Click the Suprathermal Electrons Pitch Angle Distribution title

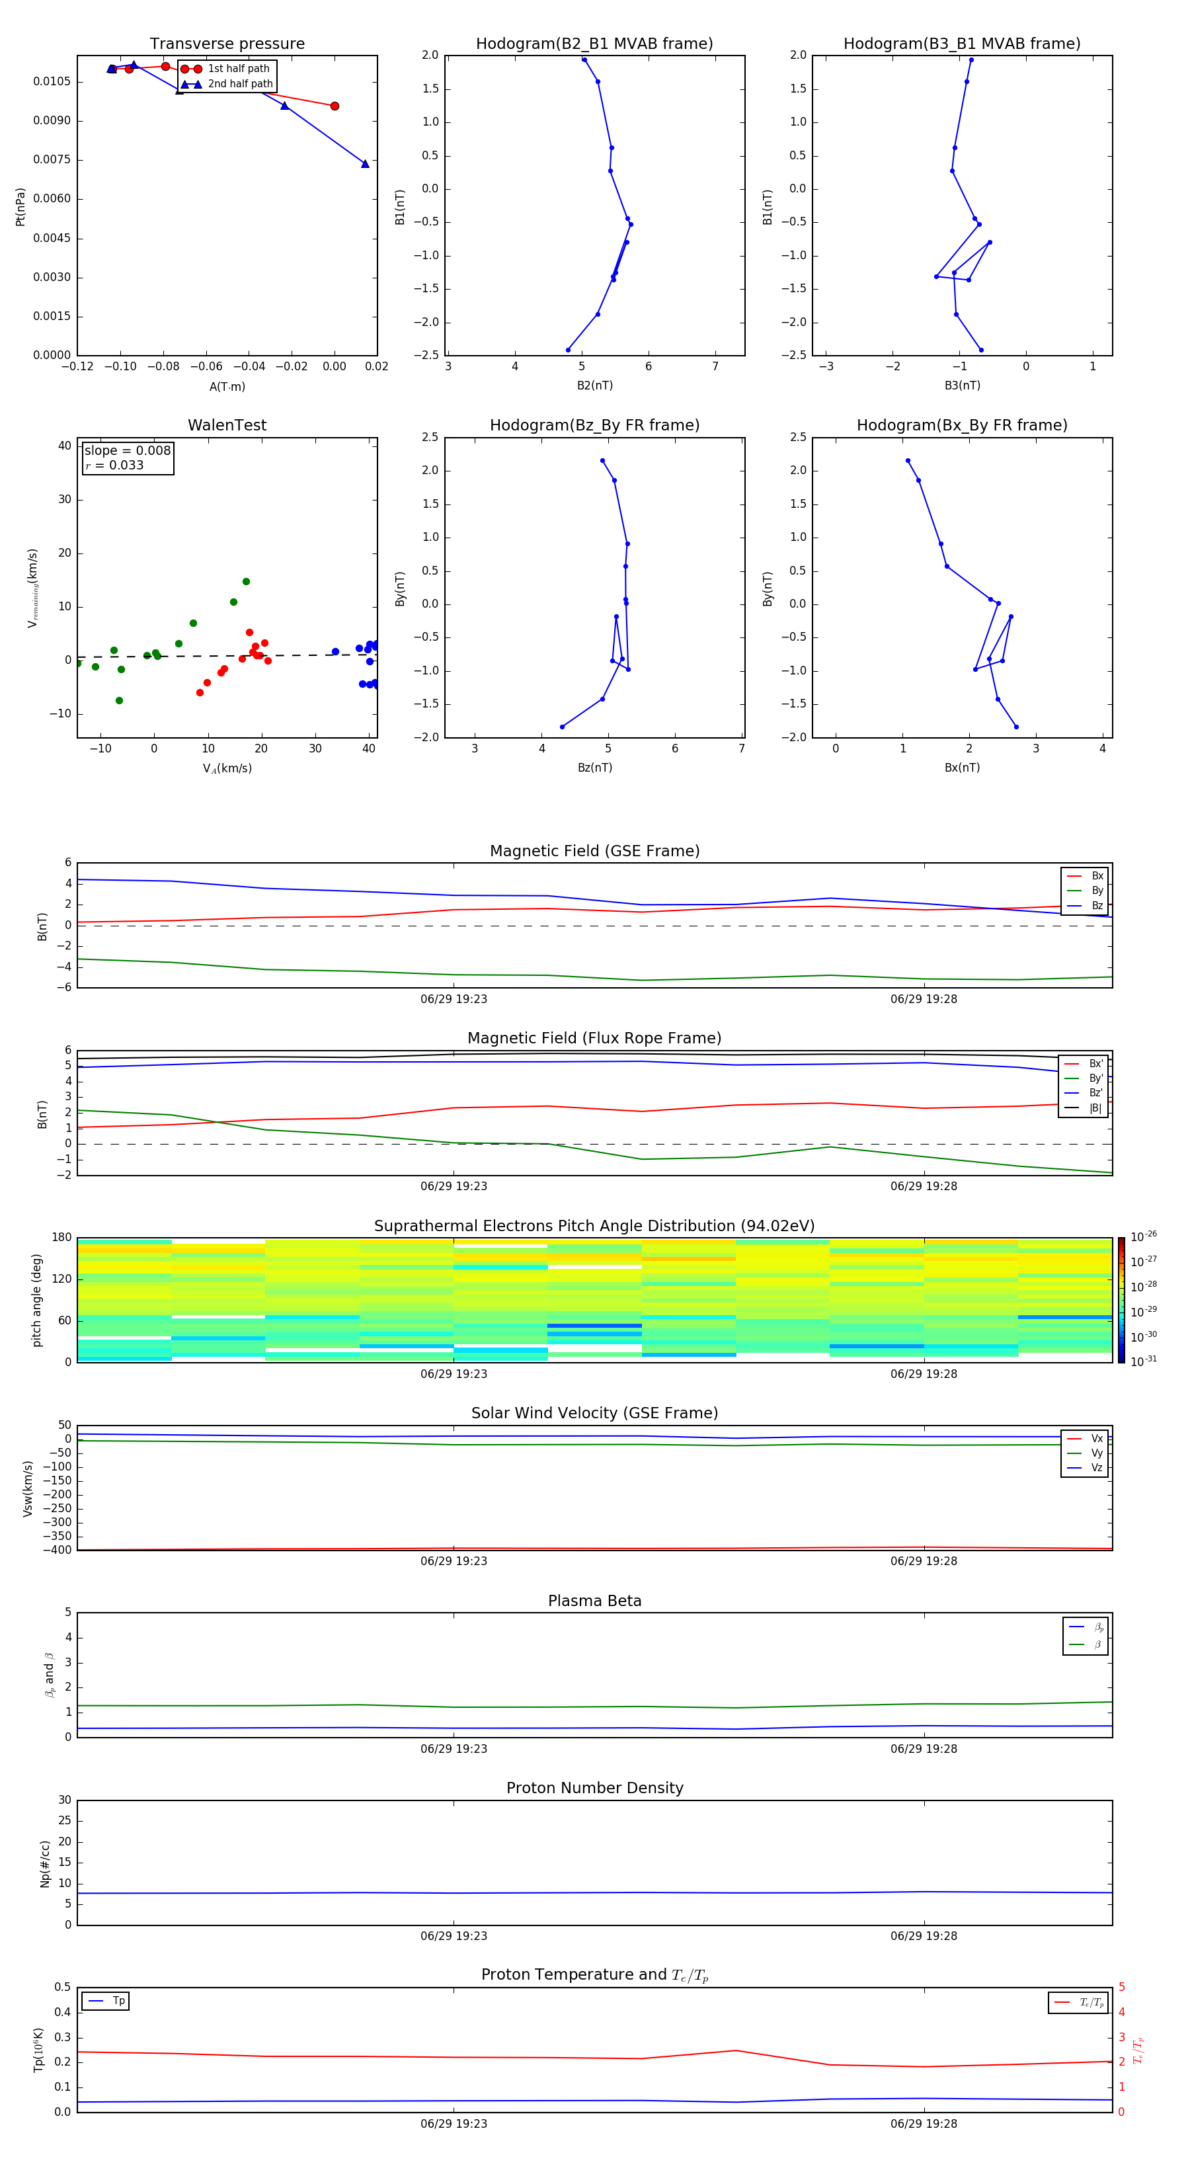[594, 1226]
